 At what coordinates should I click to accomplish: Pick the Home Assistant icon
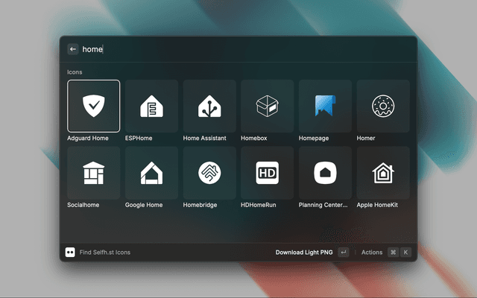209,106
